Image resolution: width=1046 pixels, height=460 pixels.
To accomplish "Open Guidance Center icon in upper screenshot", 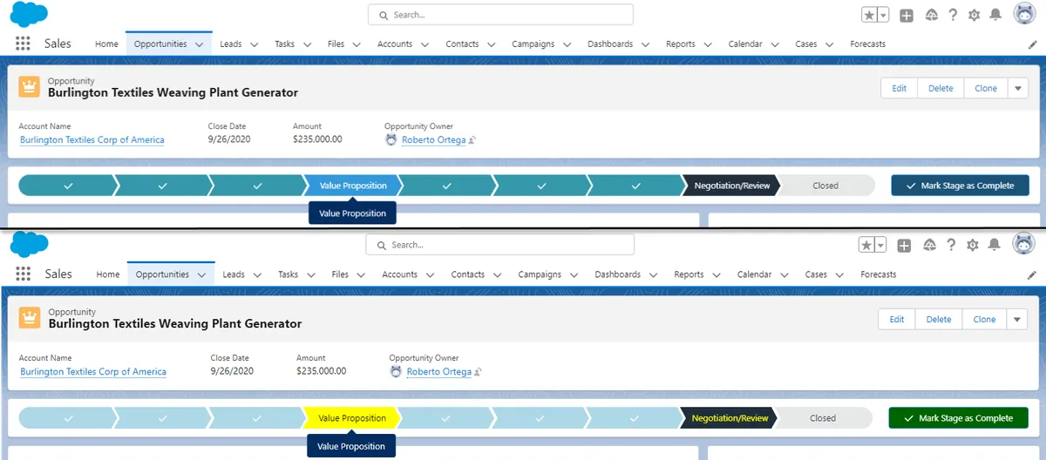I will click(x=931, y=16).
